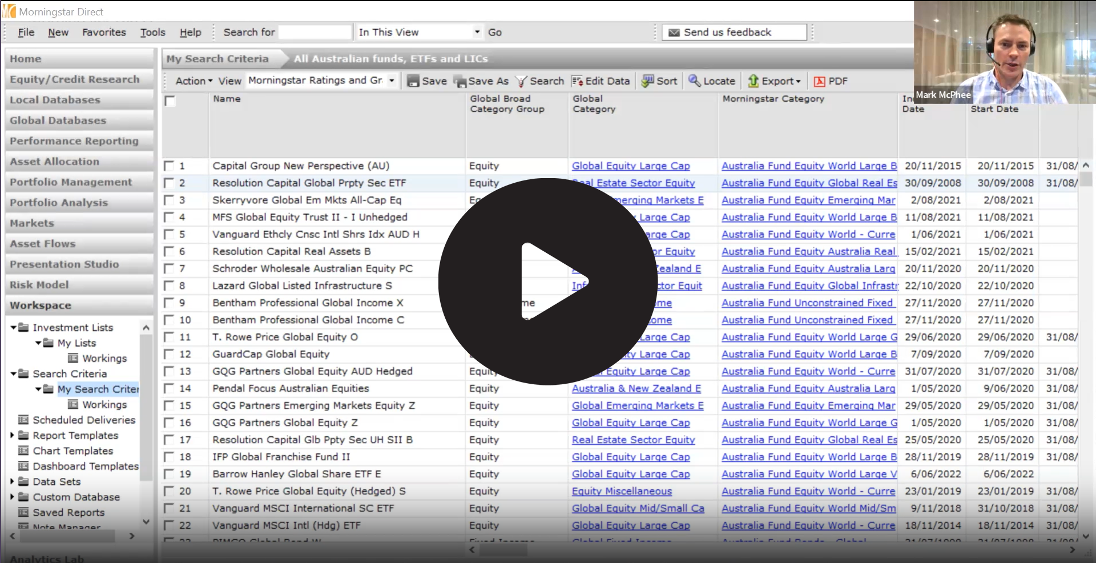Open Dashboard Templates in Workspace tree
The image size is (1096, 563).
tap(85, 466)
